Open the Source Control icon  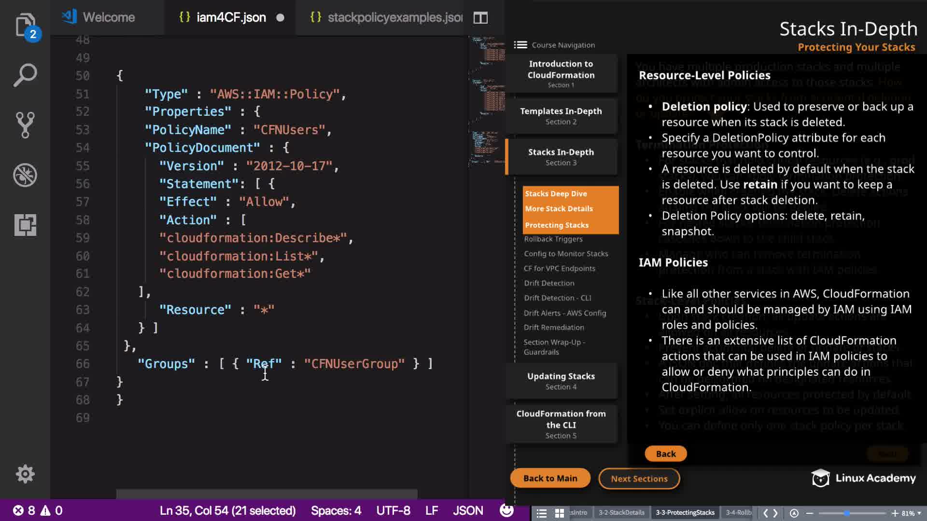point(25,125)
